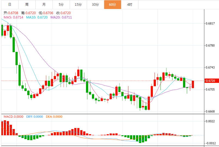Click the latest red candlestick on chart
Screen dimensions: 219x147
click(x=193, y=85)
